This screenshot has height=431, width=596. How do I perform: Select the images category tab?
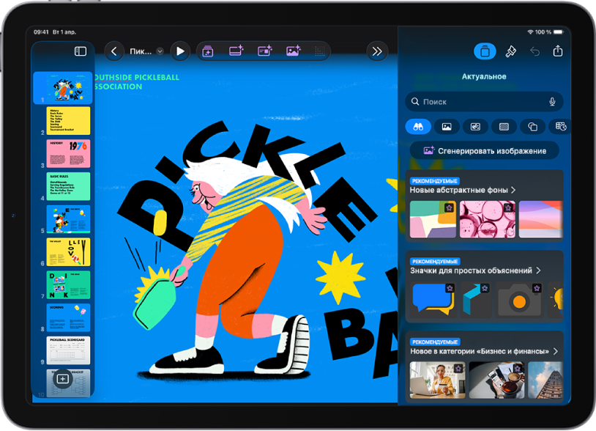pos(447,127)
